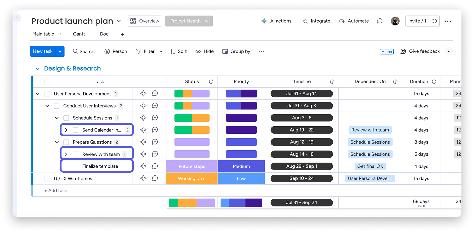The height and width of the screenshot is (233, 474).
Task: Click Status column info icon
Action: pyautogui.click(x=211, y=82)
